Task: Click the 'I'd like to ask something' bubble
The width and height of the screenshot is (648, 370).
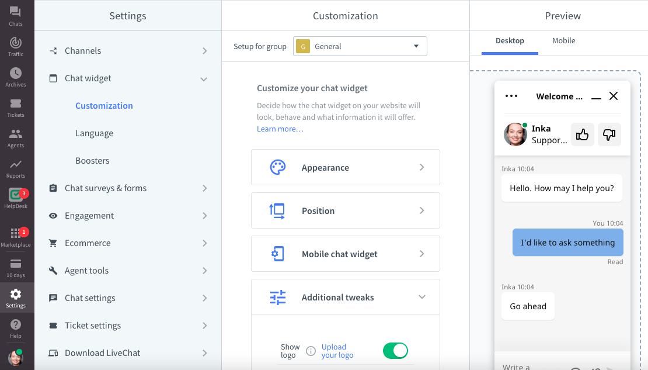Action: click(568, 243)
